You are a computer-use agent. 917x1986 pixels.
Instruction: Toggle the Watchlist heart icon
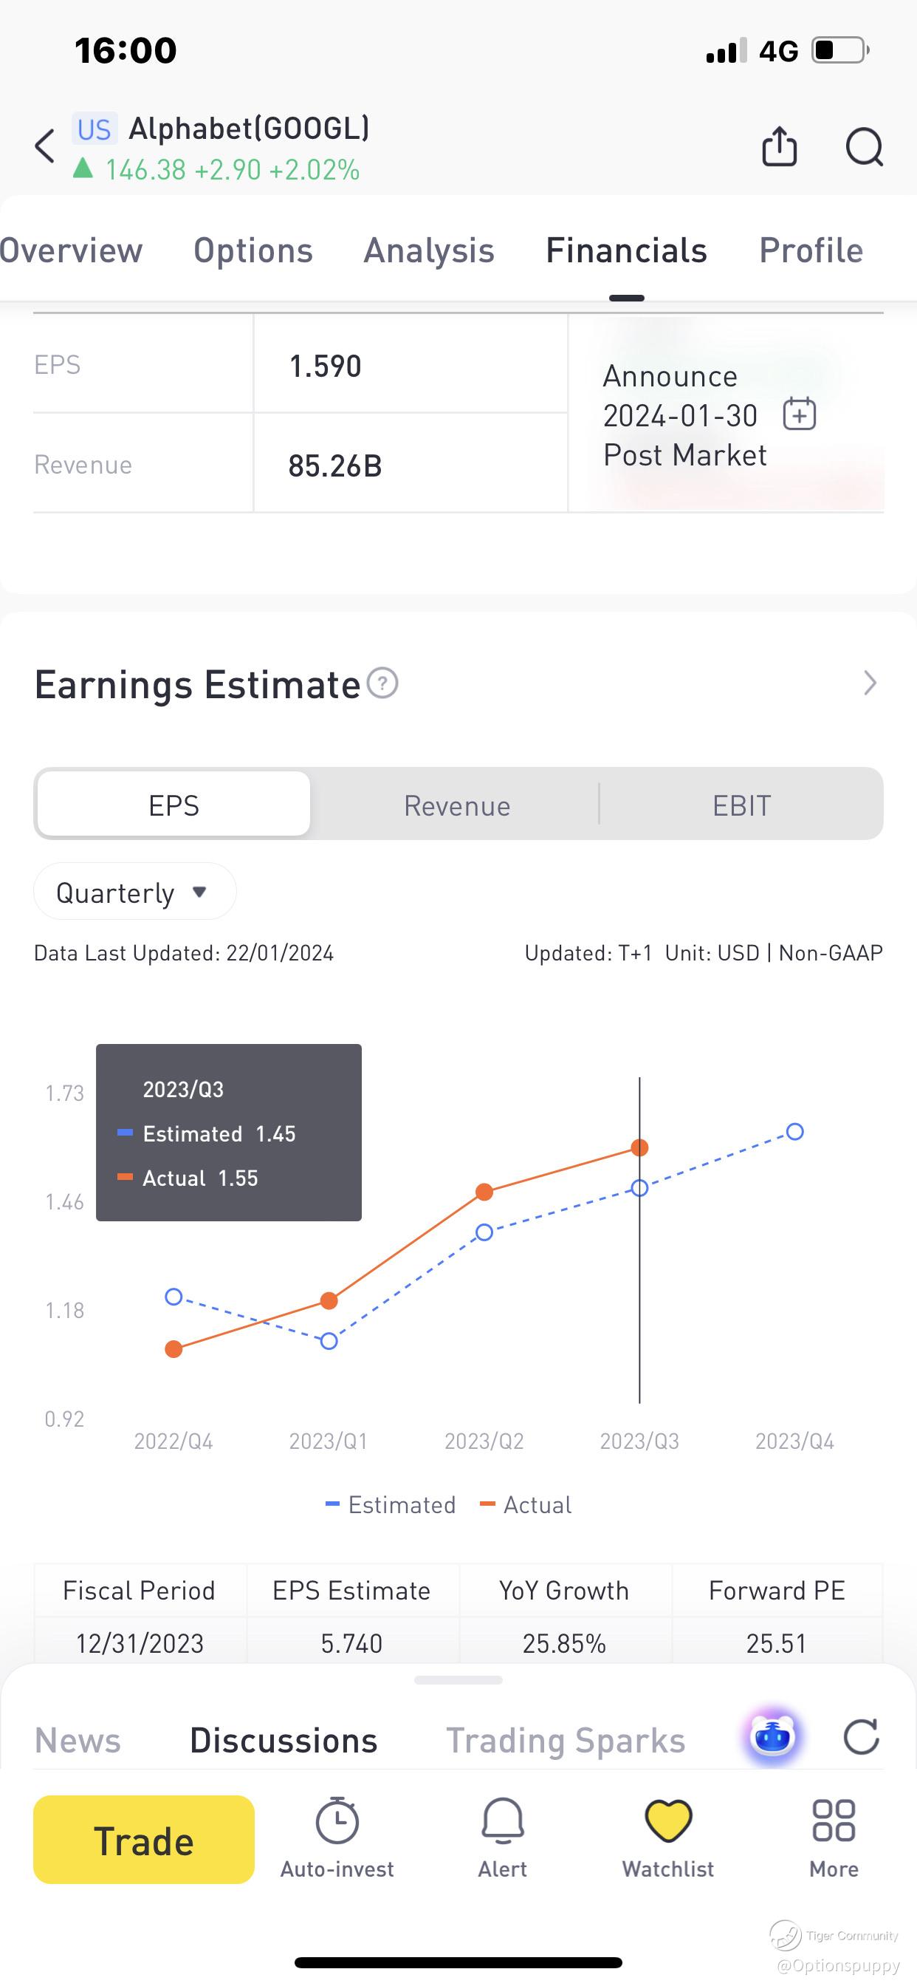coord(668,1822)
